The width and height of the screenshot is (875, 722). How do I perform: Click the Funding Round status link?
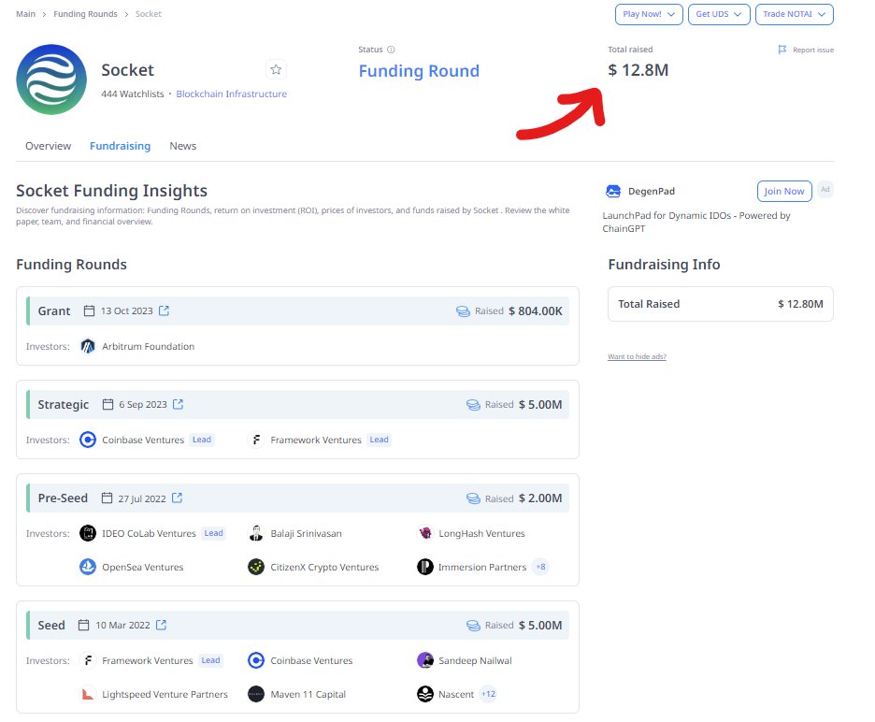click(x=419, y=71)
